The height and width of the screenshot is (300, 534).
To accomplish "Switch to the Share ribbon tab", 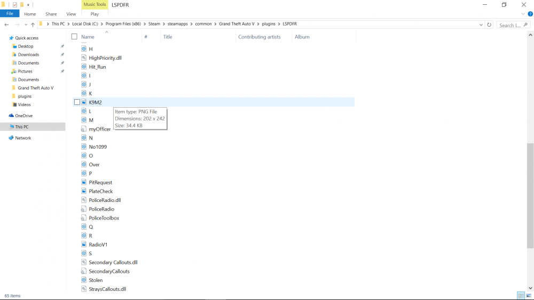I will click(x=51, y=14).
